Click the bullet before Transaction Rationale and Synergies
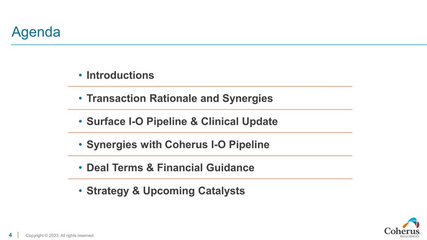427x240 pixels. (x=80, y=99)
